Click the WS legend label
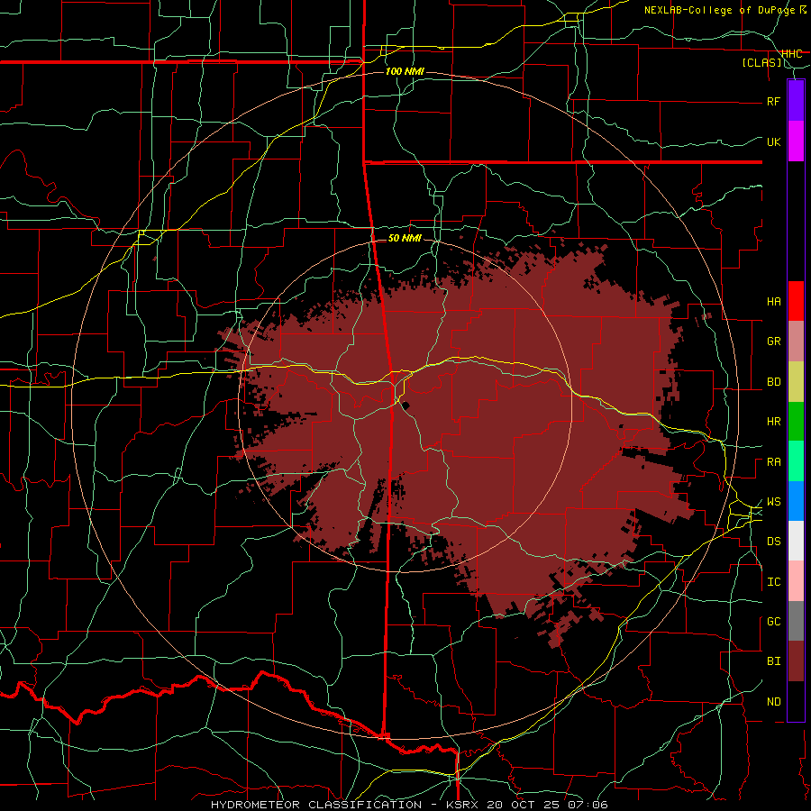Viewport: 811px width, 811px height. click(x=773, y=502)
